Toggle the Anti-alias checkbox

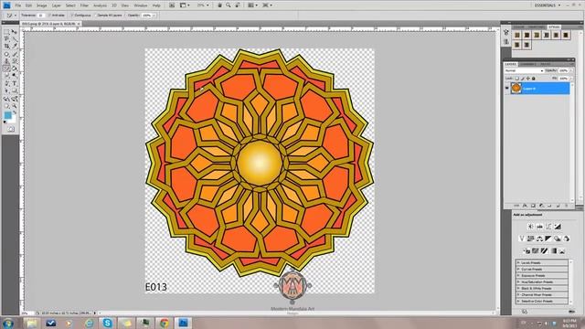[x=50, y=16]
